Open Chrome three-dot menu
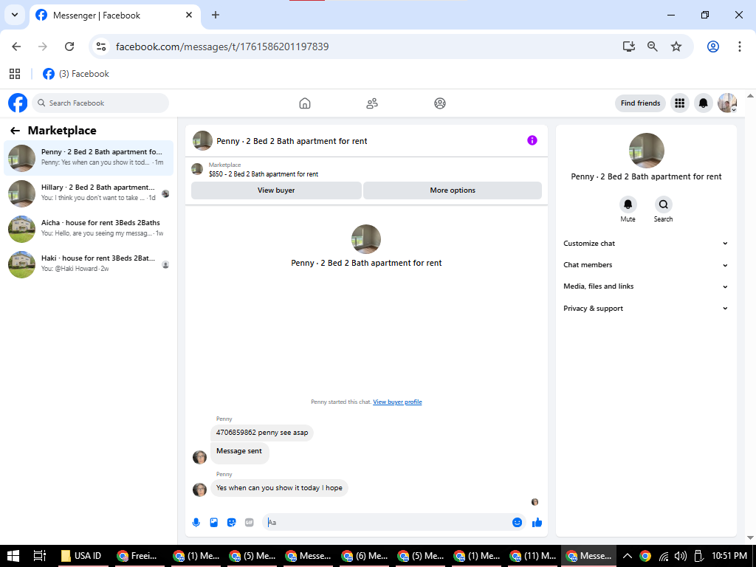Screen dimensions: 756x567 coord(740,47)
